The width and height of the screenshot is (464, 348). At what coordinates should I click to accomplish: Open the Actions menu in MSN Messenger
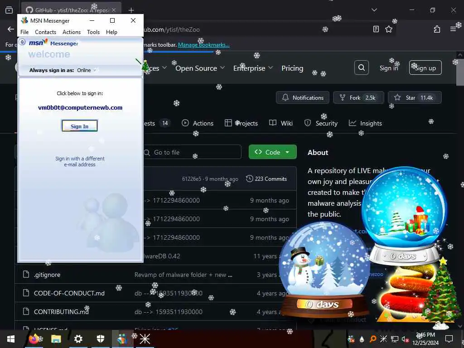pos(72,32)
